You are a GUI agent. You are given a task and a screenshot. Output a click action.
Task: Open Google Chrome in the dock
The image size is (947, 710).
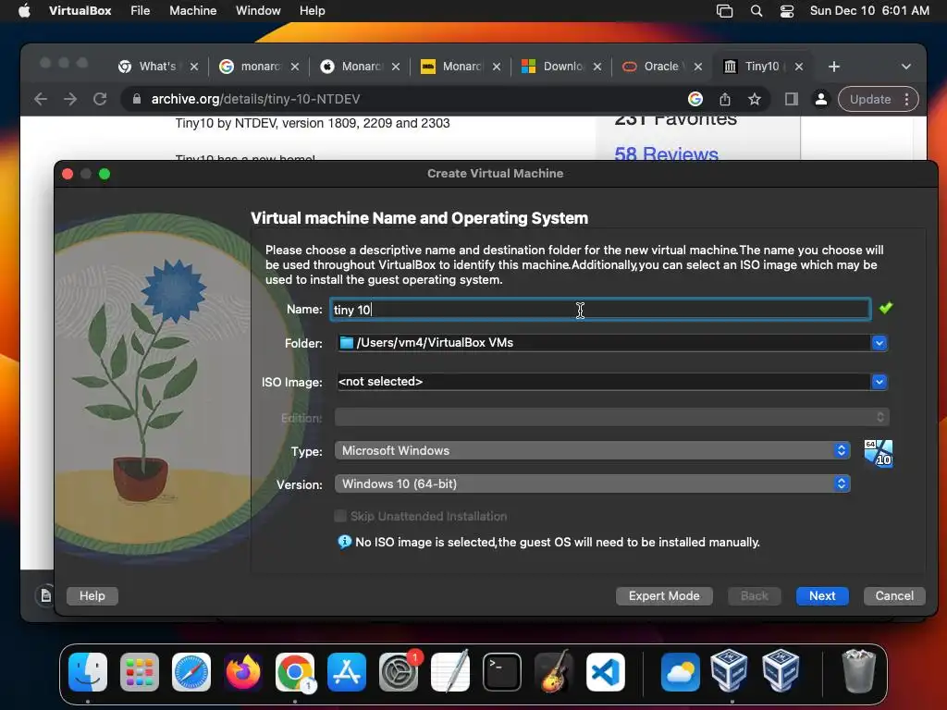295,672
